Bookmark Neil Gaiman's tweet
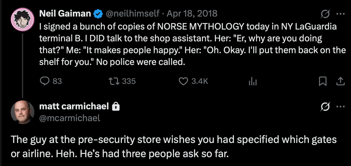This screenshot has width=351, height=166. tap(322, 81)
